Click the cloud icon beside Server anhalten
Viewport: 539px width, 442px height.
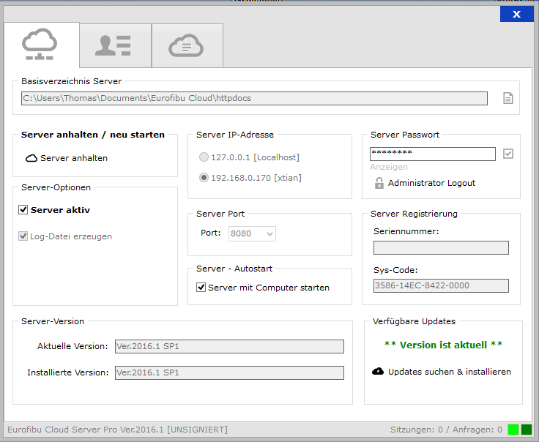coord(31,158)
